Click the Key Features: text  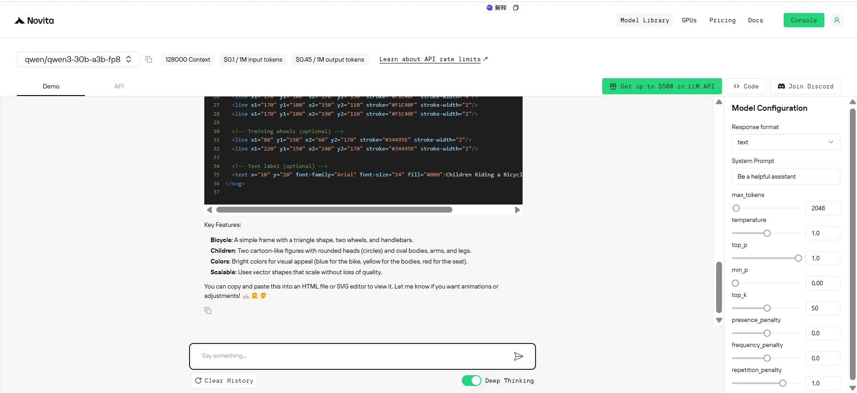223,225
